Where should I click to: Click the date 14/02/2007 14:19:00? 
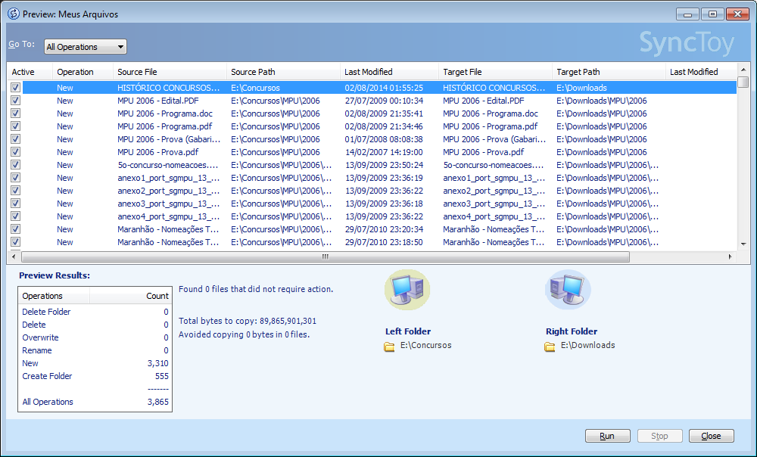(x=384, y=152)
